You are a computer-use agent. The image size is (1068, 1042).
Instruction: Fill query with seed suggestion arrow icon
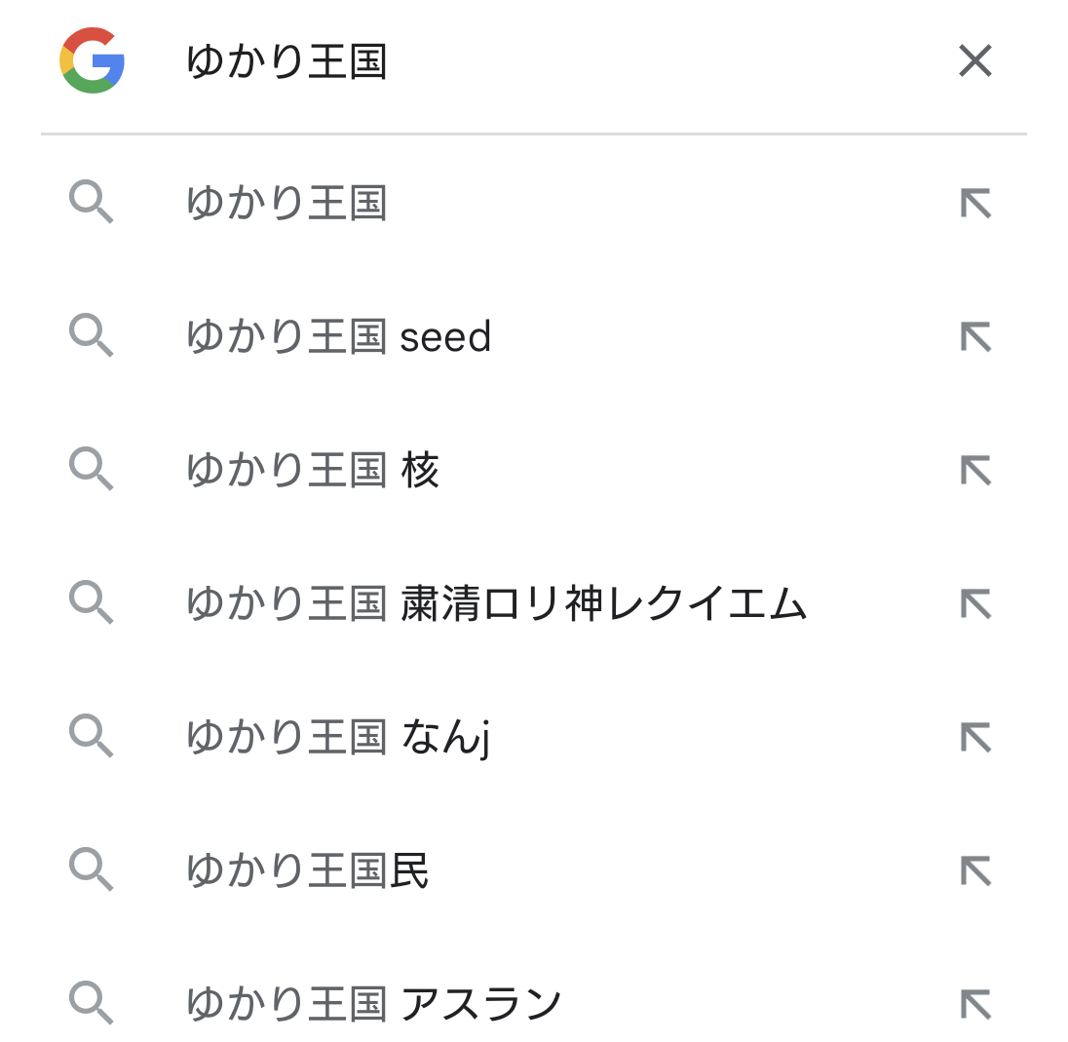click(975, 337)
